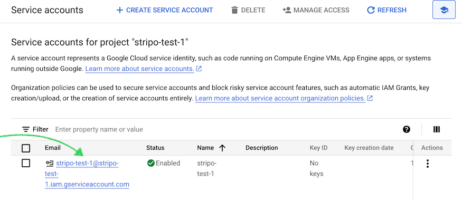Open the stripo-test-1 service account email link

87,174
